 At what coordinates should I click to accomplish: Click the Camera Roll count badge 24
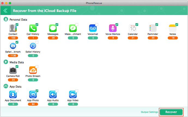coord(13,80)
